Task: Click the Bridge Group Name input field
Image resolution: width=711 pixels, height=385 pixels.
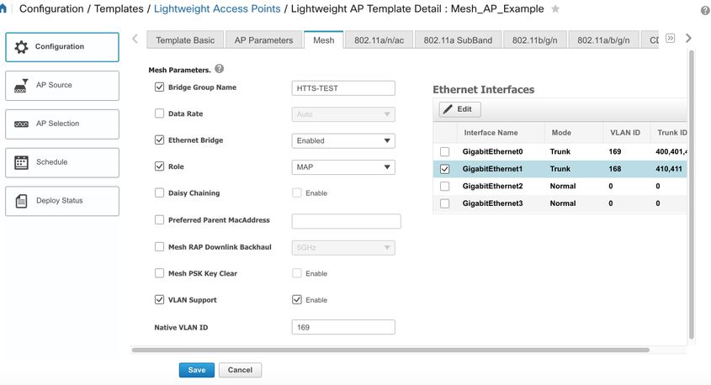Action: coord(343,88)
